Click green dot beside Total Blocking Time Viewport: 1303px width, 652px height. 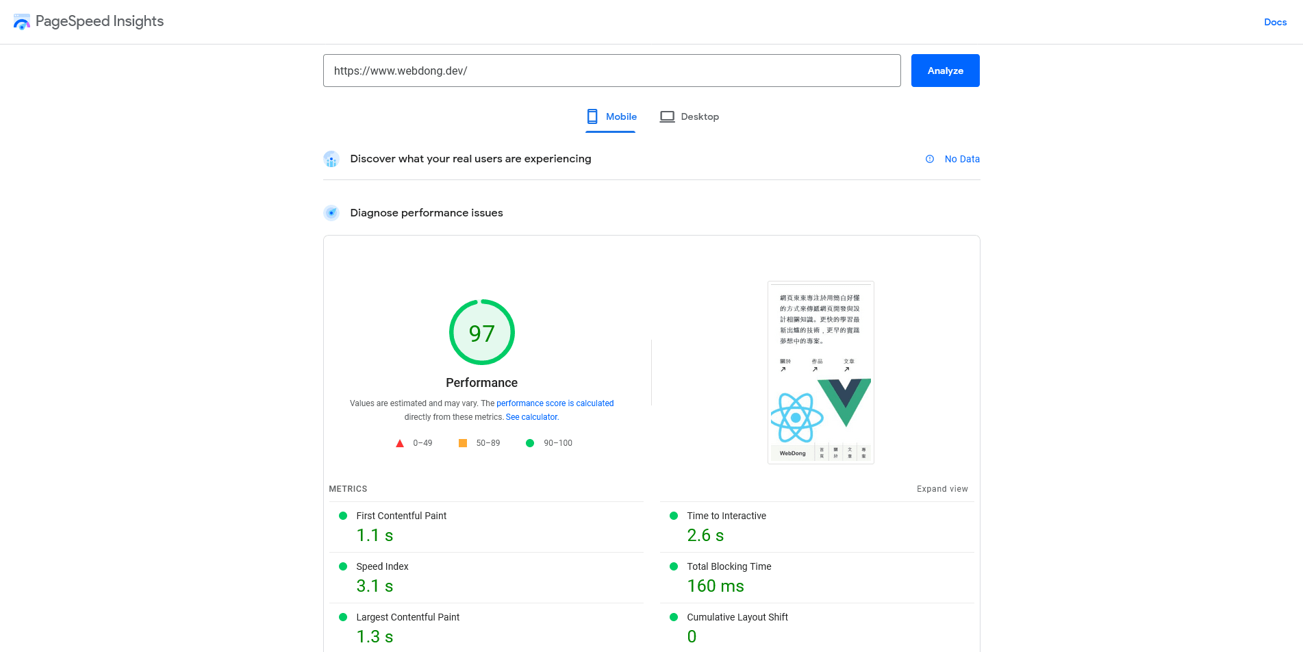[674, 566]
